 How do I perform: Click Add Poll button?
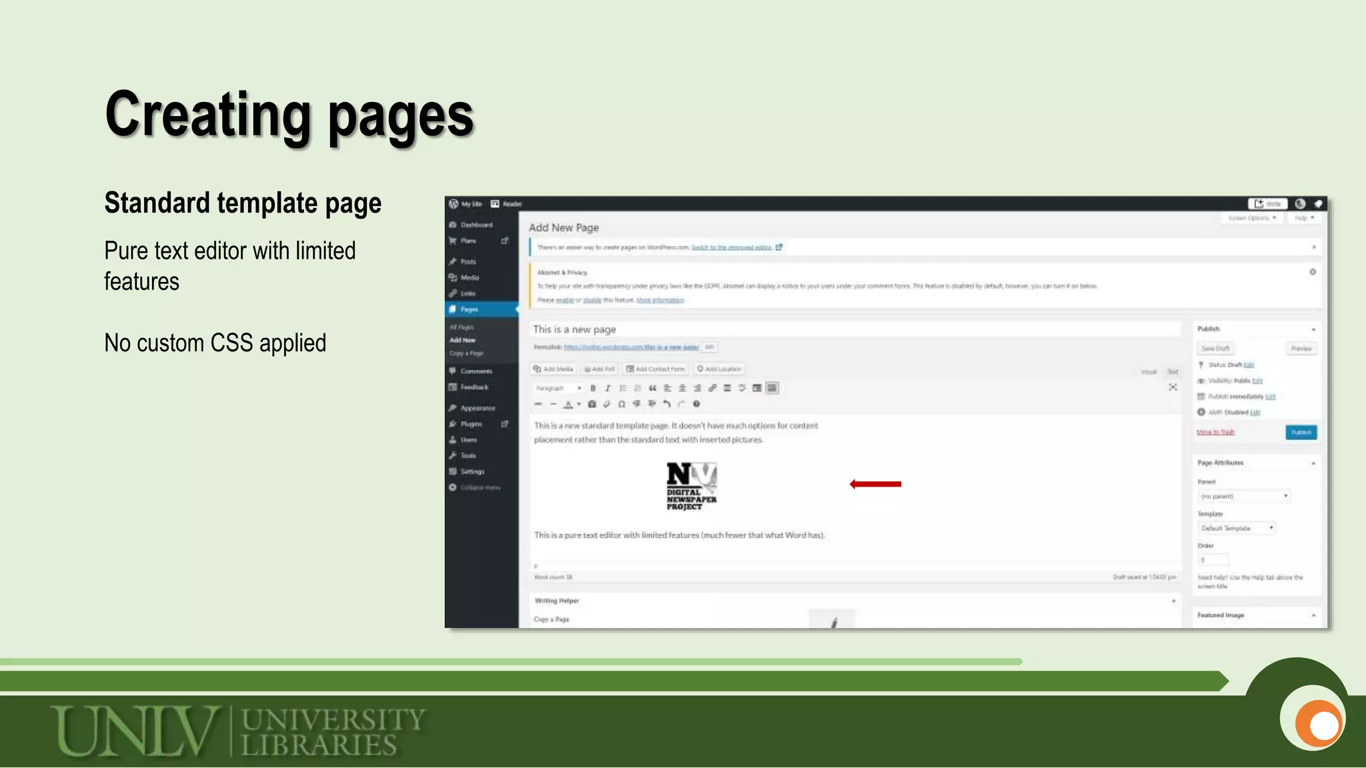(x=599, y=369)
